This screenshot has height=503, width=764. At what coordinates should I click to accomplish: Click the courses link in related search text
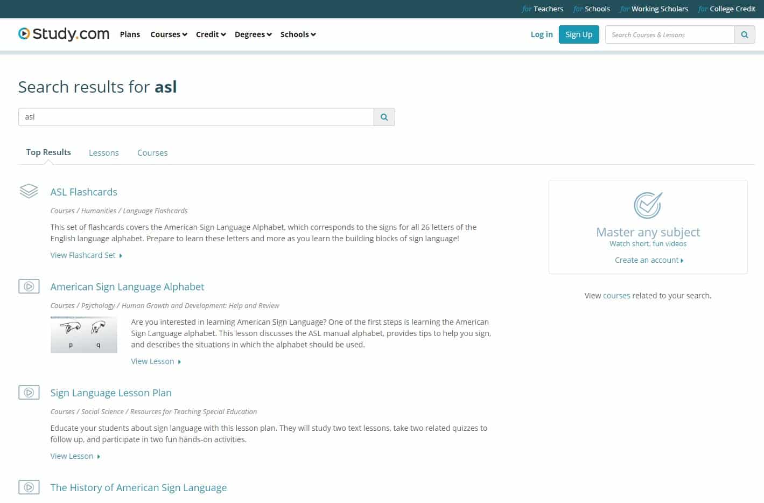pyautogui.click(x=616, y=296)
